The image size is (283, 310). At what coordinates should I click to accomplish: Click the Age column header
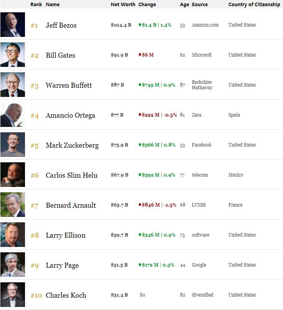click(185, 5)
